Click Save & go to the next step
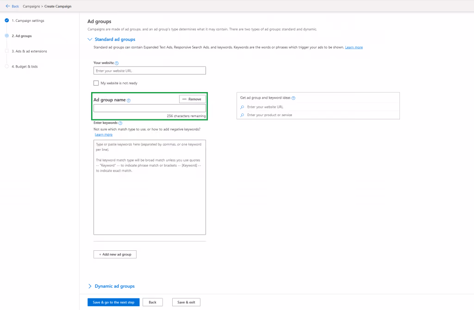This screenshot has height=310, width=474. point(114,302)
